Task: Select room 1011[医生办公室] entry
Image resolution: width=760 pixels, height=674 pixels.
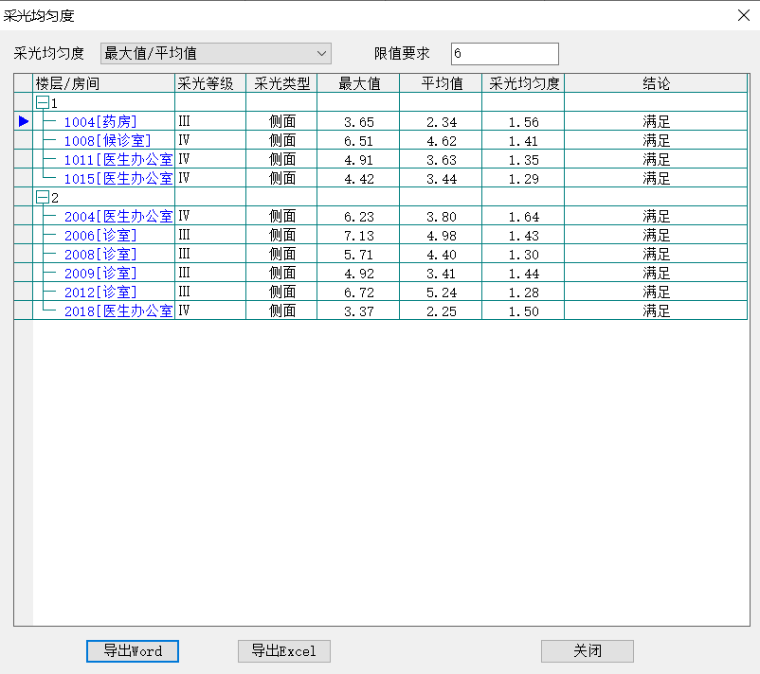Action: click(x=118, y=160)
